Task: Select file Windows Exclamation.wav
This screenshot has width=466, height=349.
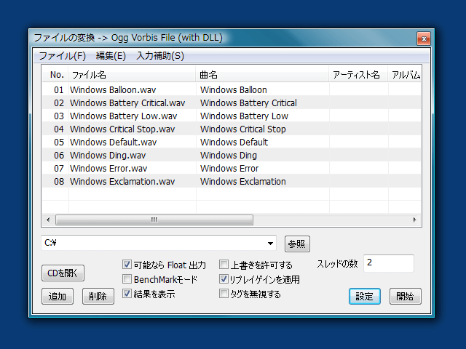Action: point(122,181)
